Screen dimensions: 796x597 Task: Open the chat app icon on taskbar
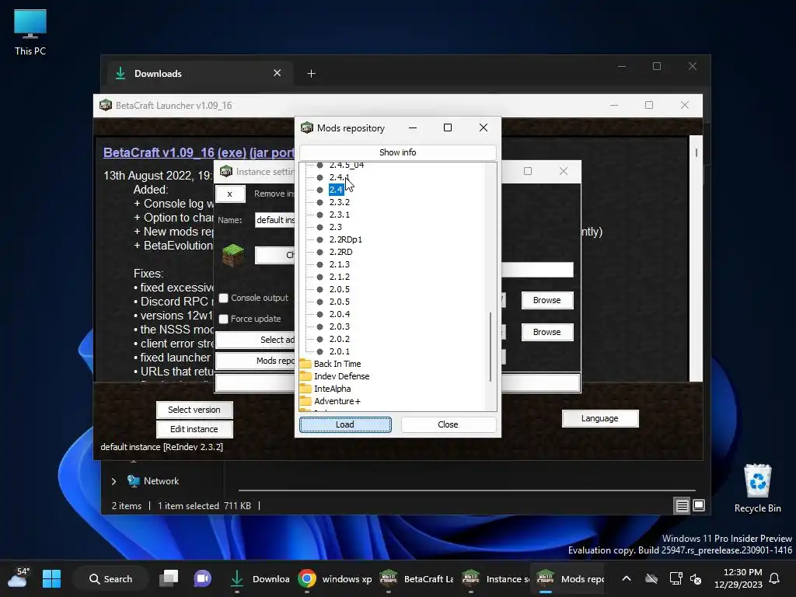[202, 578]
